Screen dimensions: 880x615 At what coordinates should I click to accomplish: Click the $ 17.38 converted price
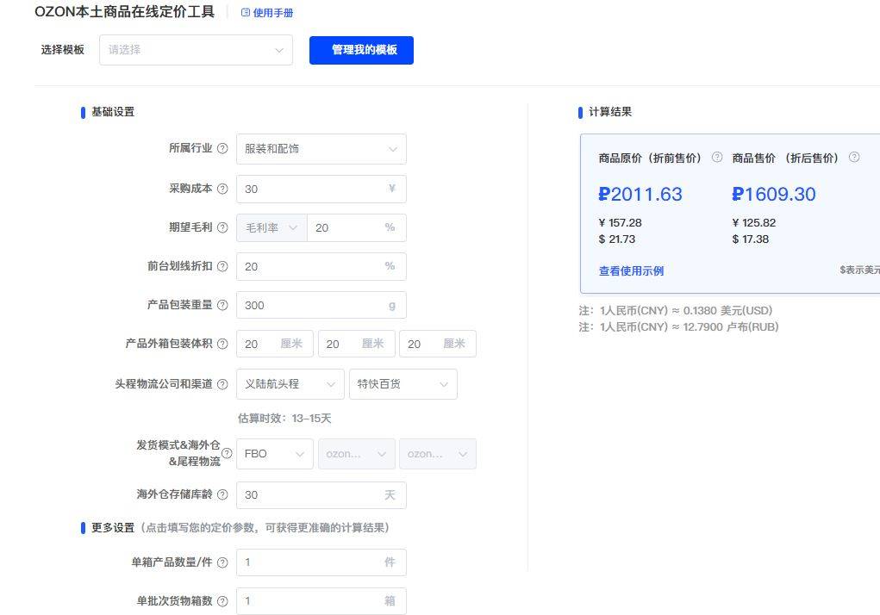(x=751, y=239)
